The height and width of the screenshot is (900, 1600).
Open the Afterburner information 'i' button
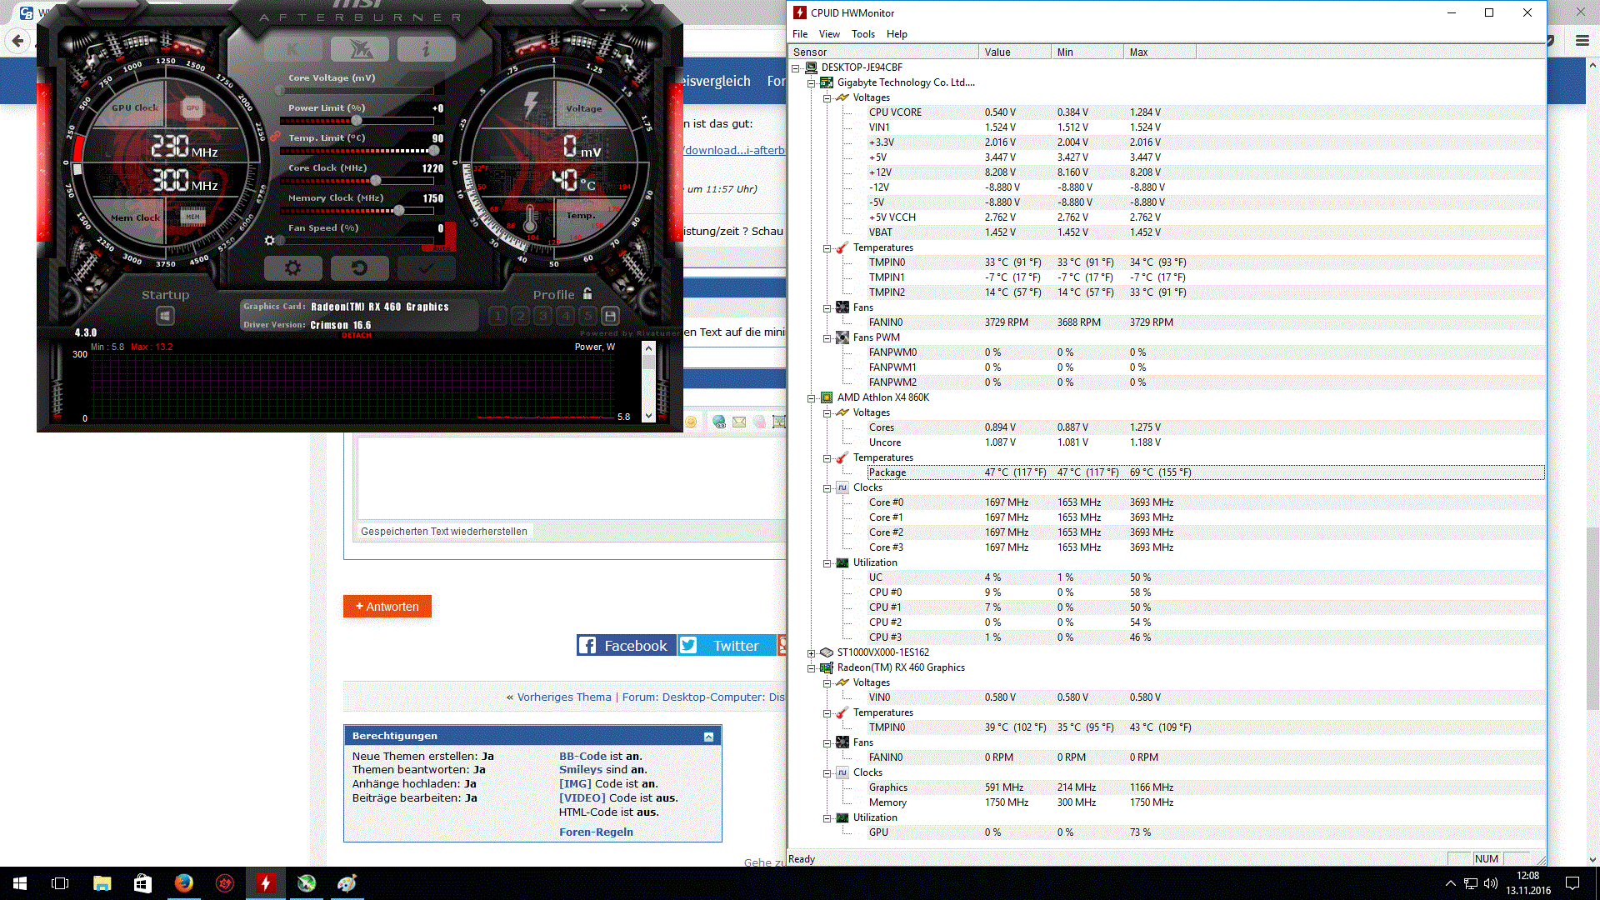[x=426, y=49]
